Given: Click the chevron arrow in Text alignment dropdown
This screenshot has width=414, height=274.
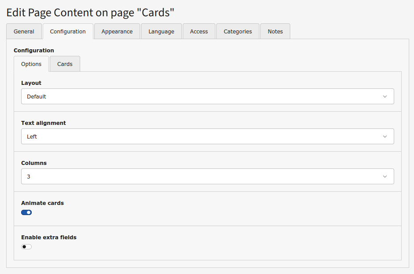Looking at the screenshot, I should tap(384, 137).
